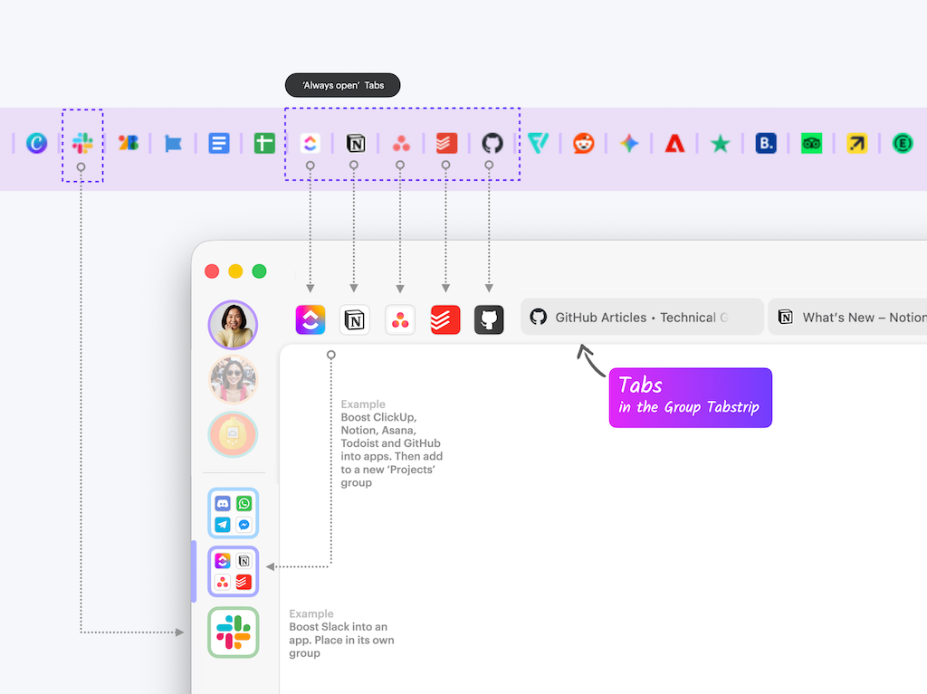Open the ClickUp app in the window toolbar
The image size is (927, 694).
[x=311, y=319]
